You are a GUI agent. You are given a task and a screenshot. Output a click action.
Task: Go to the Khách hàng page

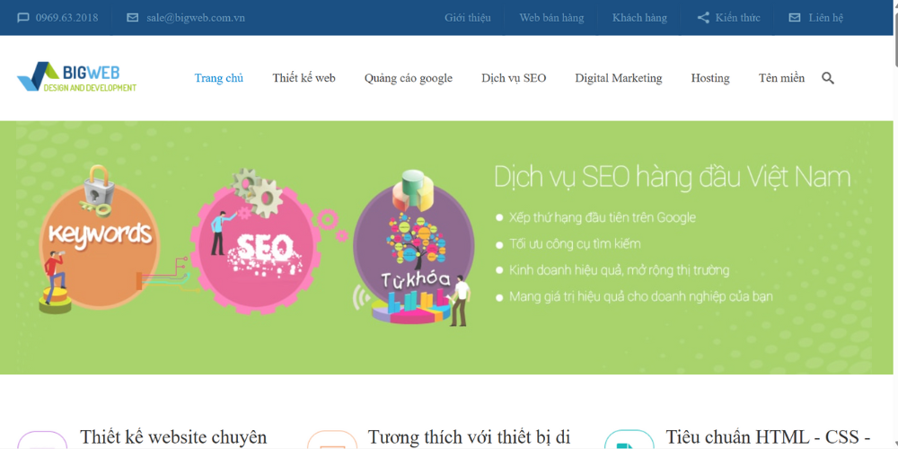[x=639, y=18]
